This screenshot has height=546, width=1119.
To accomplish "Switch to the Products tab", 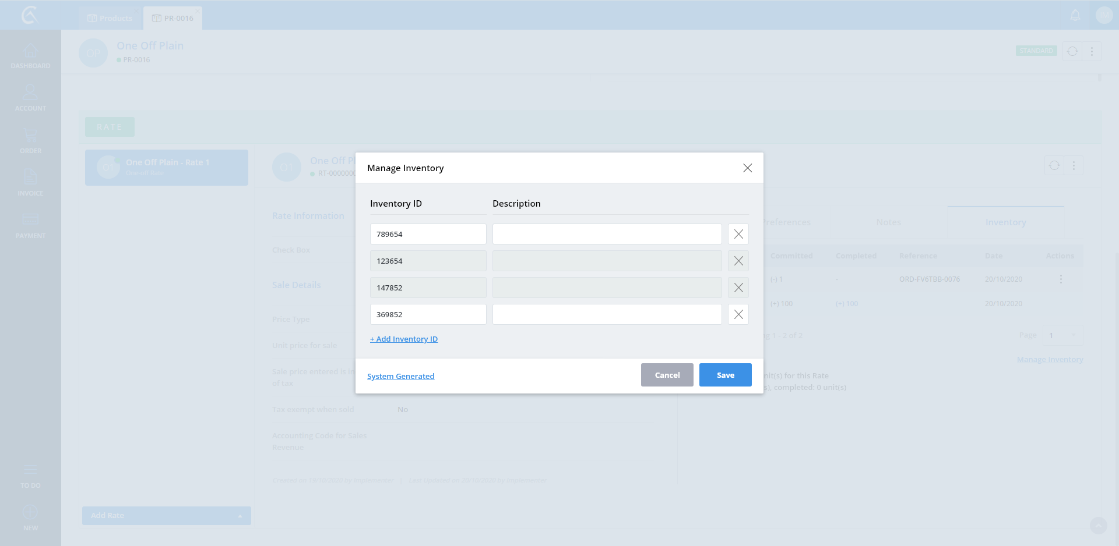I will 110,18.
